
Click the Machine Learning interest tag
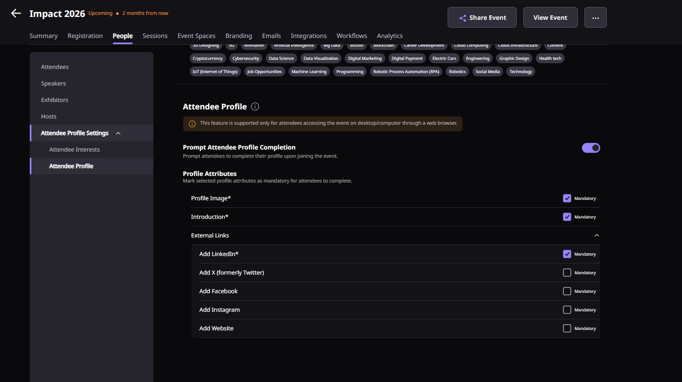(309, 72)
